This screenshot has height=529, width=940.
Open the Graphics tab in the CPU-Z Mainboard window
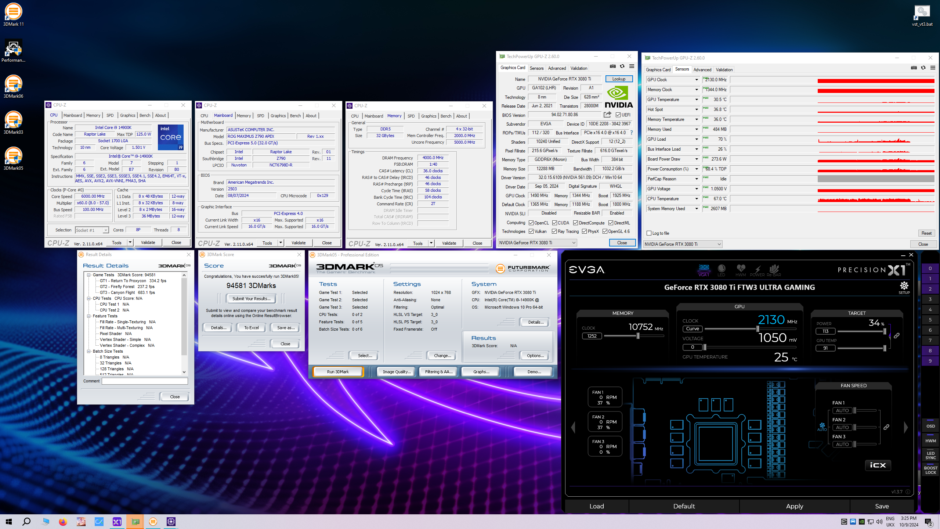click(278, 116)
